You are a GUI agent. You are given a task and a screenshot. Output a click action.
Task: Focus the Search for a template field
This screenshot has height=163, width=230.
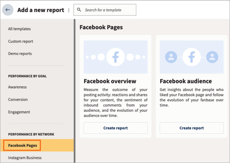(105, 10)
